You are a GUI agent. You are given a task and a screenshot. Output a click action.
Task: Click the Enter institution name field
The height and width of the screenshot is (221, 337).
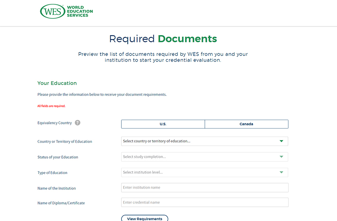click(205, 187)
